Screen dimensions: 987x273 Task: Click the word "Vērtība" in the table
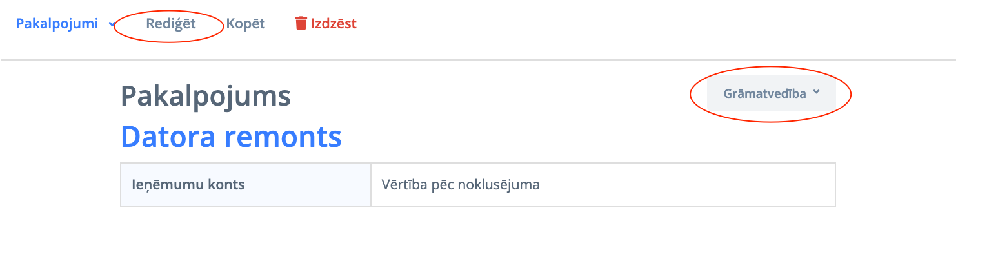404,185
